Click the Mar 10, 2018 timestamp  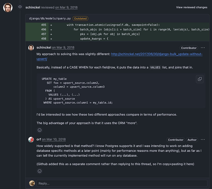tap(54, 139)
